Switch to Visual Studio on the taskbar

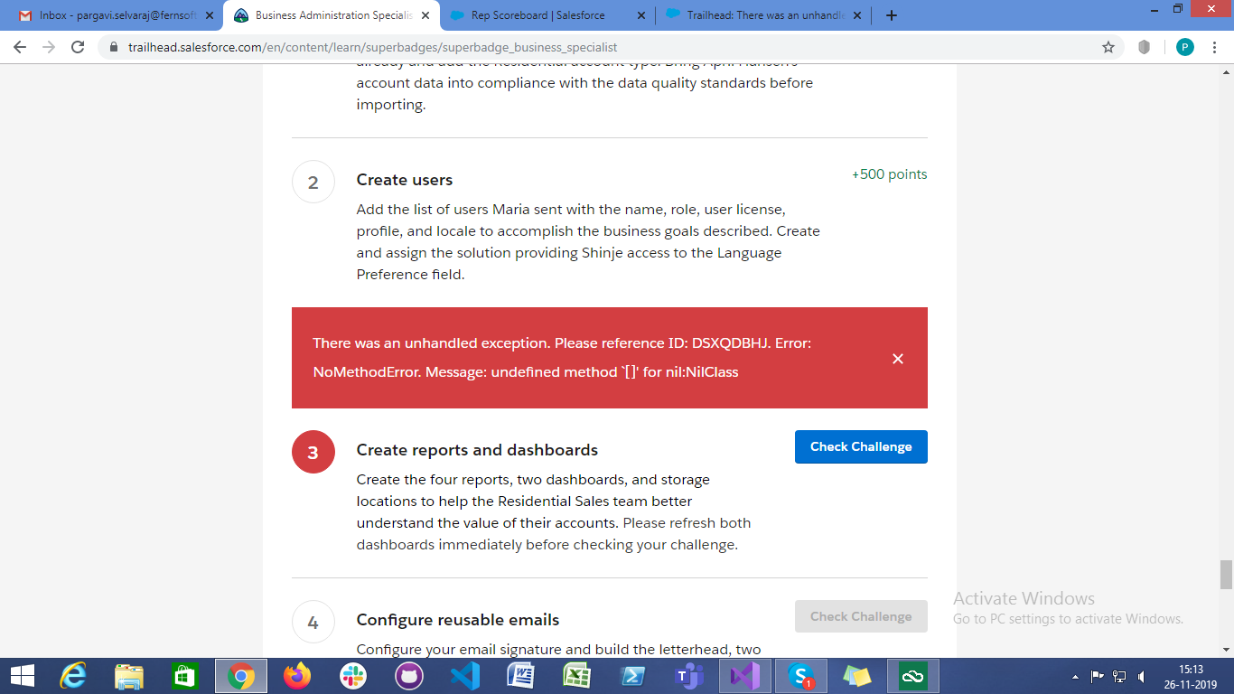745,676
